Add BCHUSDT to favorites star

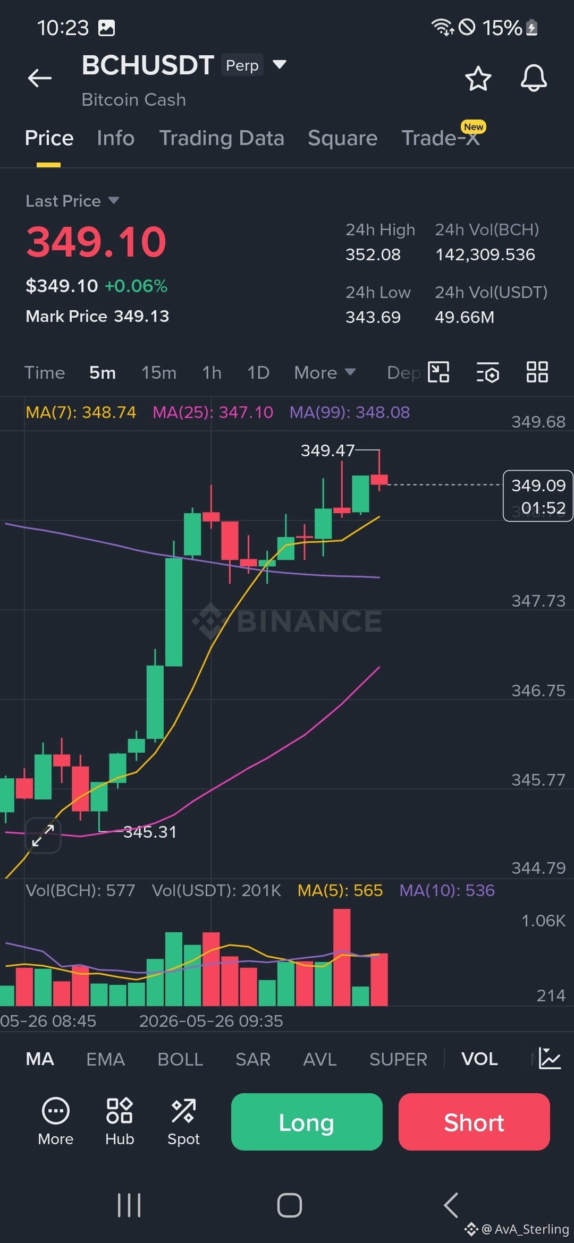point(478,79)
